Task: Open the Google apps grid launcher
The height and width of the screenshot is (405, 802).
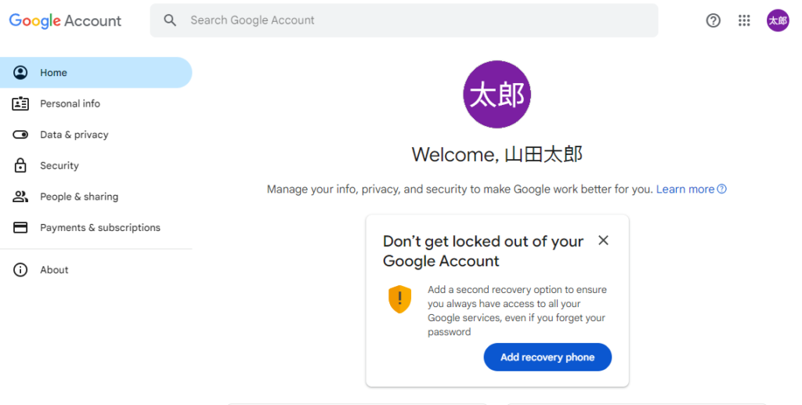Action: coord(744,20)
